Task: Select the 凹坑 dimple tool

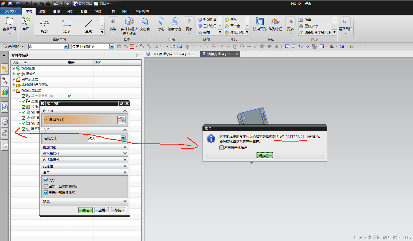Action: pyautogui.click(x=231, y=20)
